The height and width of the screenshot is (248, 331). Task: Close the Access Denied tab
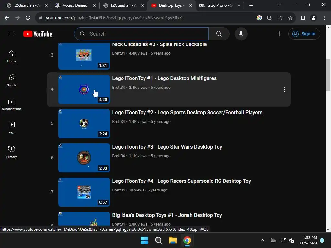[x=94, y=5]
